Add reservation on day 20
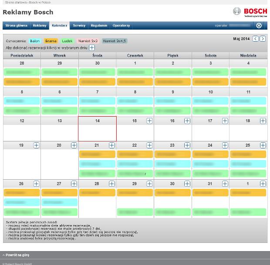This screenshot has height=265, width=270. point(74,145)
